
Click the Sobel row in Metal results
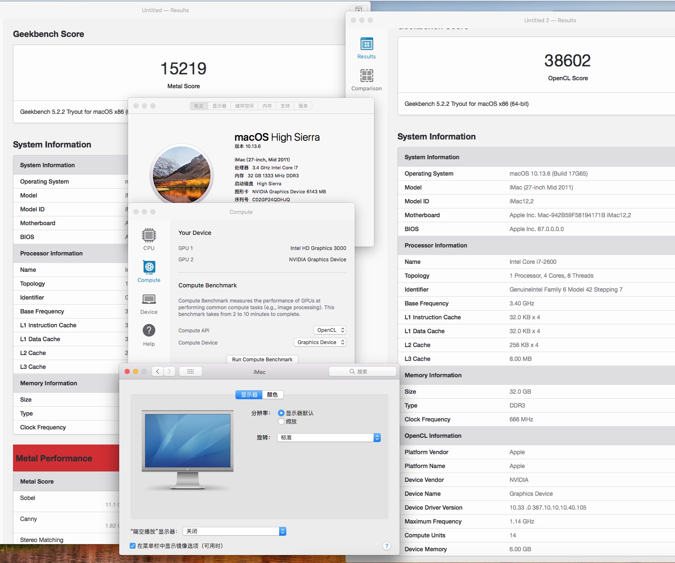coord(66,501)
